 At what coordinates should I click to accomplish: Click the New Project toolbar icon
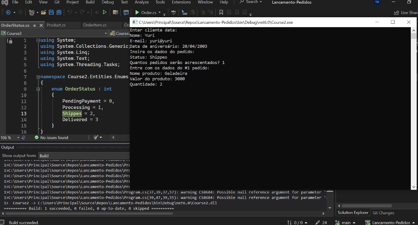(x=31, y=12)
